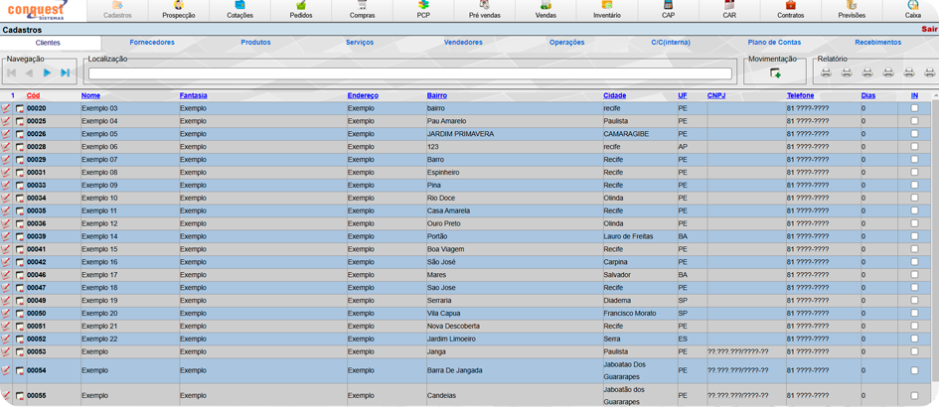The width and height of the screenshot is (939, 407).
Task: Open the Contratos module
Action: (x=790, y=10)
